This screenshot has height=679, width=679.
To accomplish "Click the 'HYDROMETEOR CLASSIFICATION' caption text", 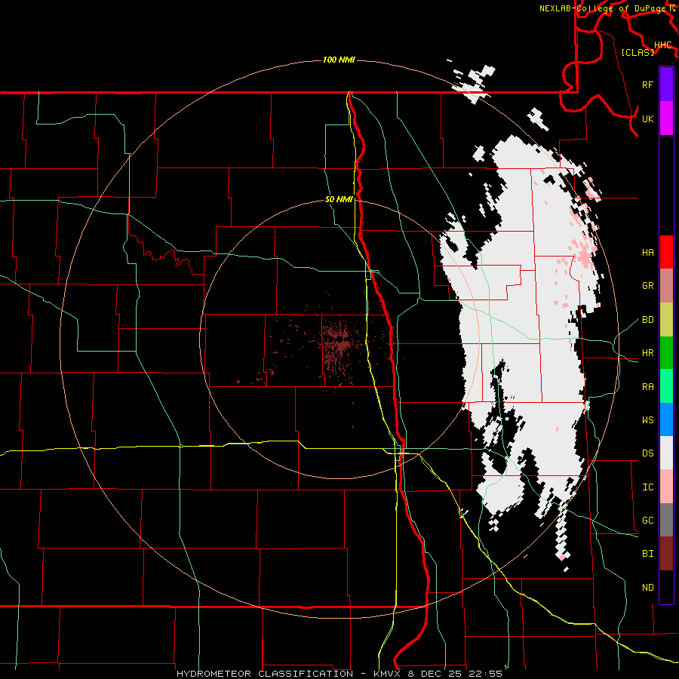I will tap(265, 674).
